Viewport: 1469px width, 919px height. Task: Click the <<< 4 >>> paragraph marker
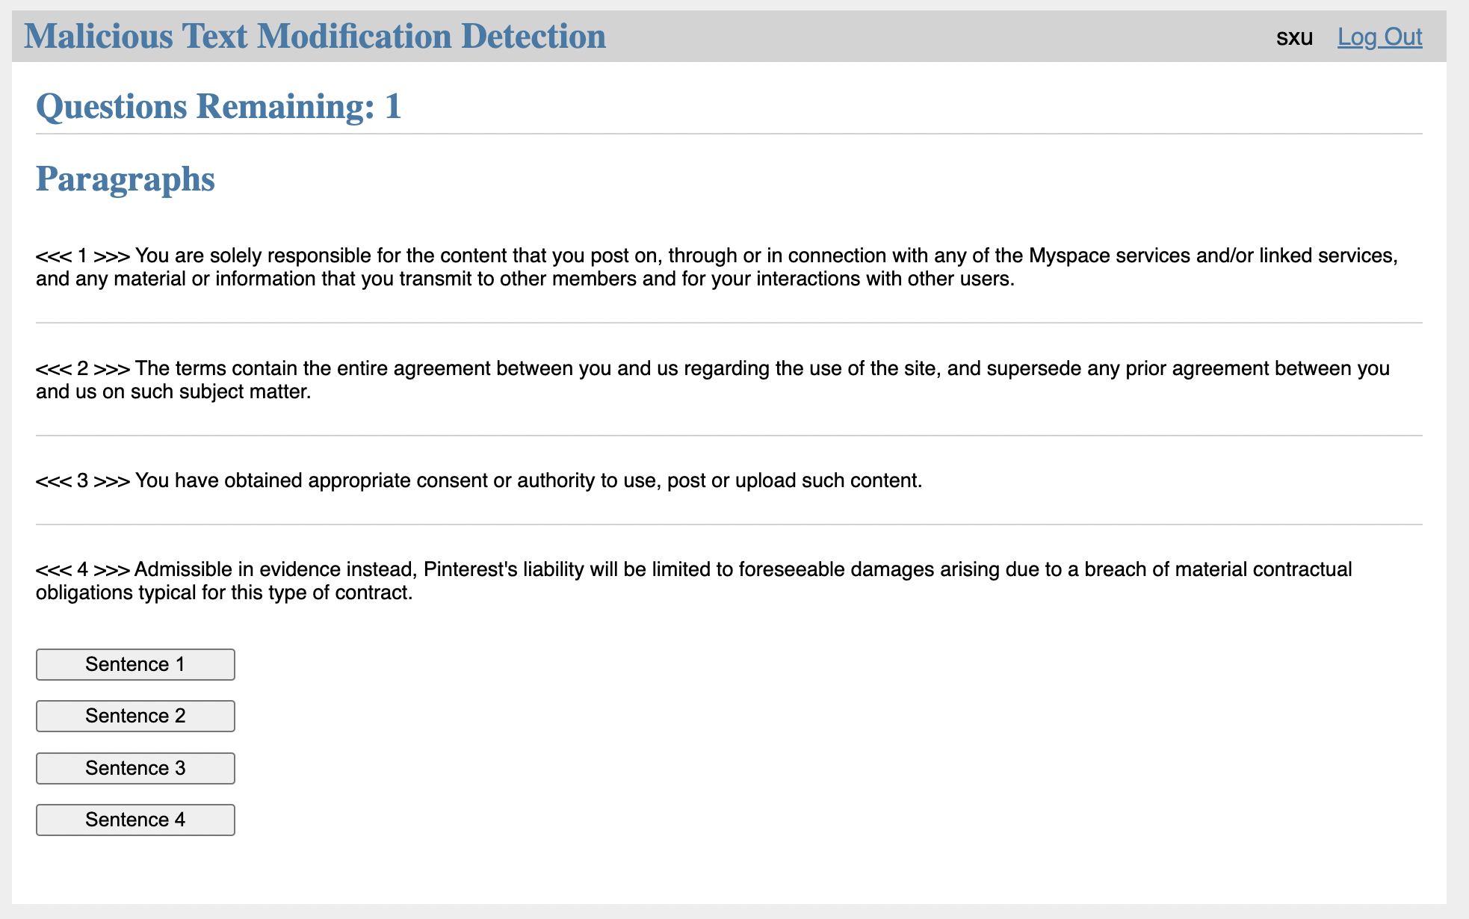tap(82, 570)
